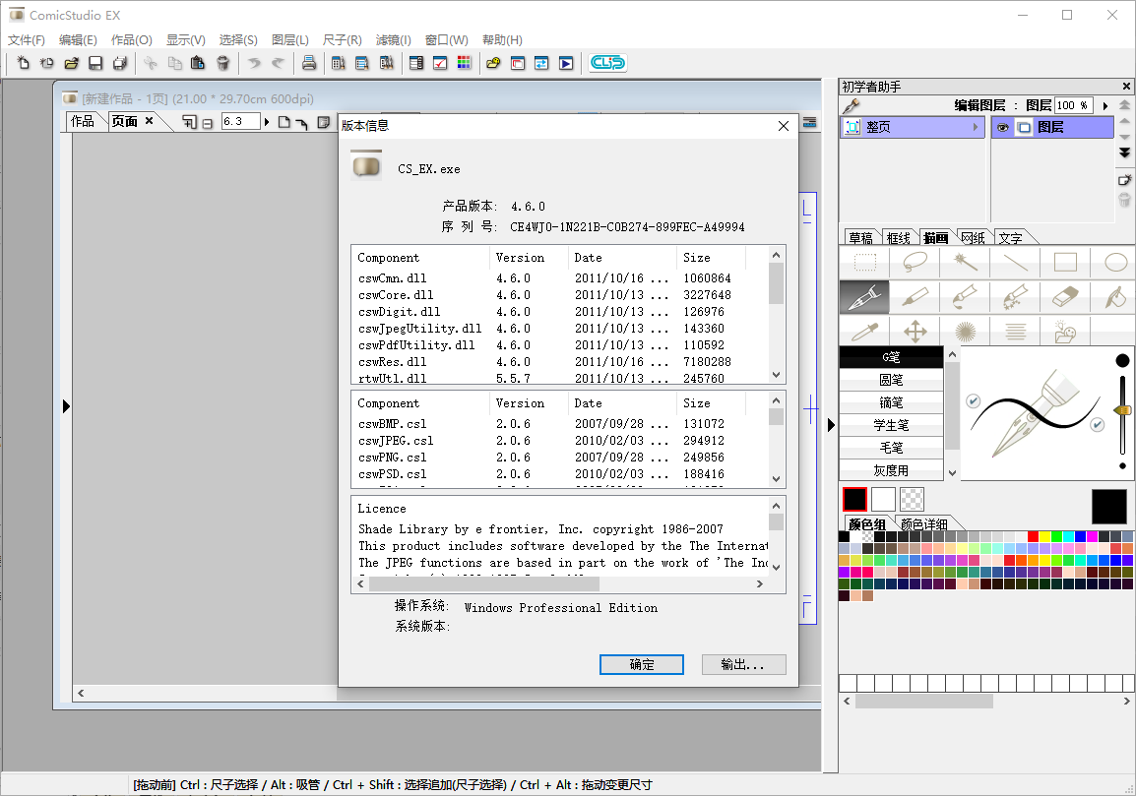Image resolution: width=1136 pixels, height=796 pixels.
Task: Select the magic wand tool
Action: tap(965, 262)
